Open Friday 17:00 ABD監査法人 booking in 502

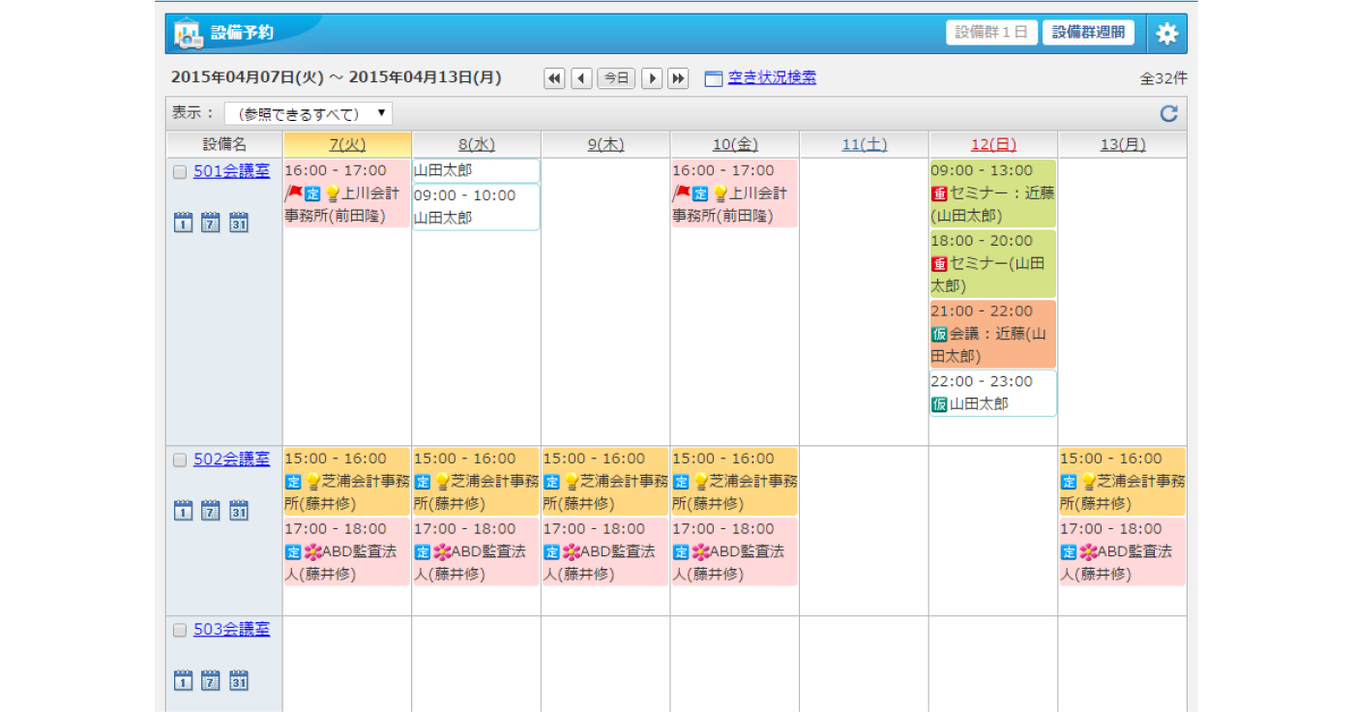coord(735,551)
